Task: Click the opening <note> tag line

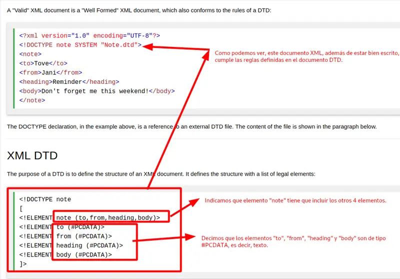Action: [x=30, y=54]
